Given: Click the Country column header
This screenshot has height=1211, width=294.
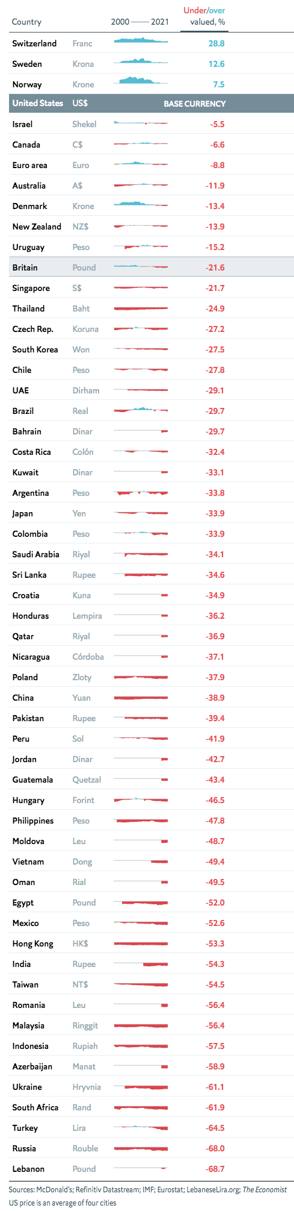Looking at the screenshot, I should pos(26,22).
